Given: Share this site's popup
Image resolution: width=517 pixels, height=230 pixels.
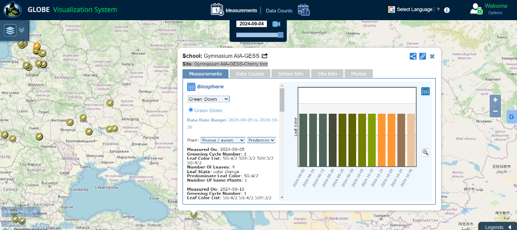Looking at the screenshot, I should (413, 56).
